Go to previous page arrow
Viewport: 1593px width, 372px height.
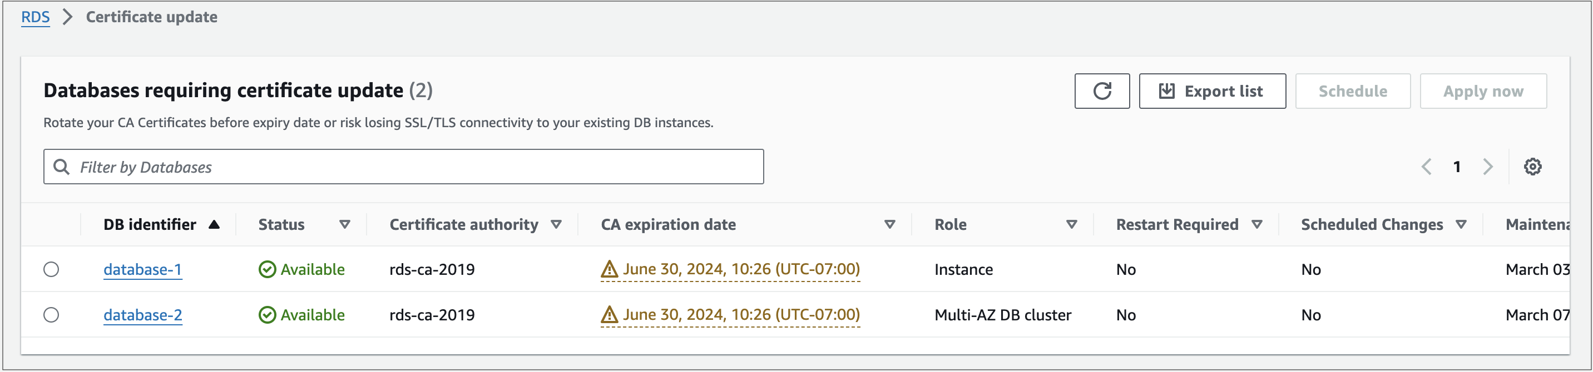[1426, 167]
